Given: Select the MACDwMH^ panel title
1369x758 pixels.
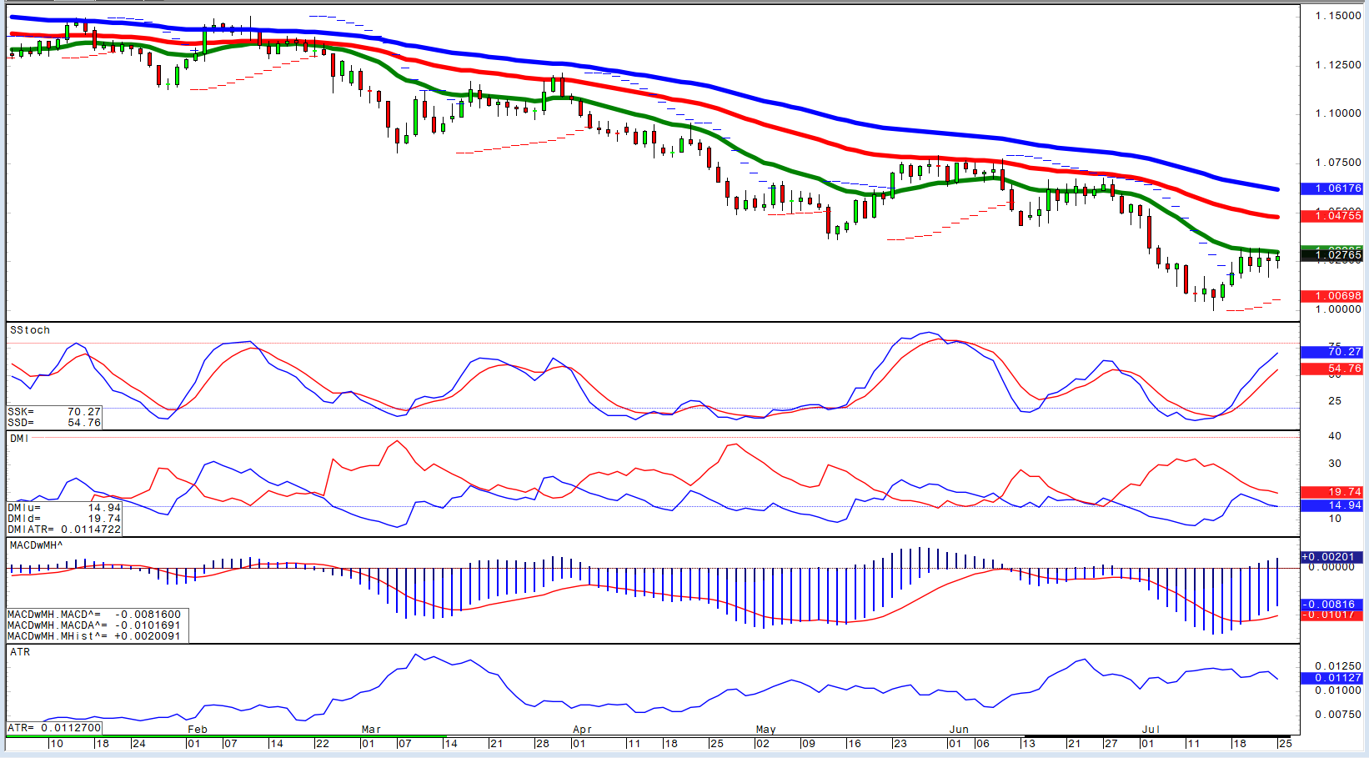Looking at the screenshot, I should click(x=36, y=545).
